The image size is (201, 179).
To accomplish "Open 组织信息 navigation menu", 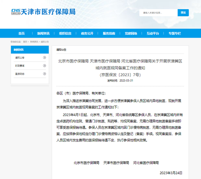I will [x=65, y=33].
